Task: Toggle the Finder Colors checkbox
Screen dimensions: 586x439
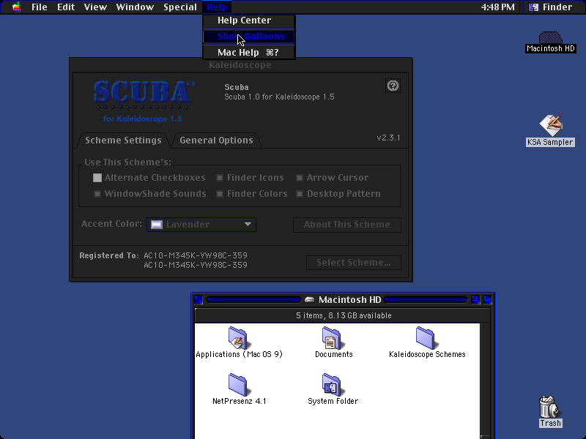Action: (x=220, y=194)
